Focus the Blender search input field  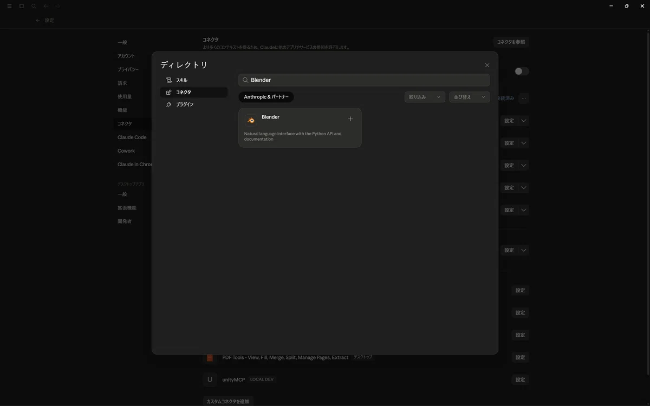click(364, 80)
